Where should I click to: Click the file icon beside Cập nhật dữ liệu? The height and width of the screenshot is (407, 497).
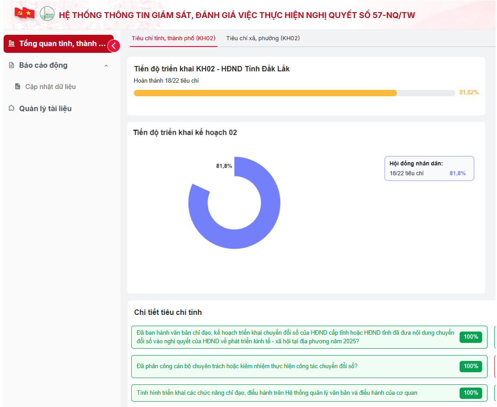pyautogui.click(x=18, y=87)
